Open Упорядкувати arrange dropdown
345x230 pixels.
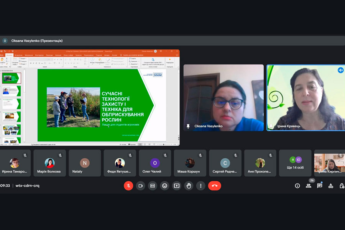click(x=100, y=61)
